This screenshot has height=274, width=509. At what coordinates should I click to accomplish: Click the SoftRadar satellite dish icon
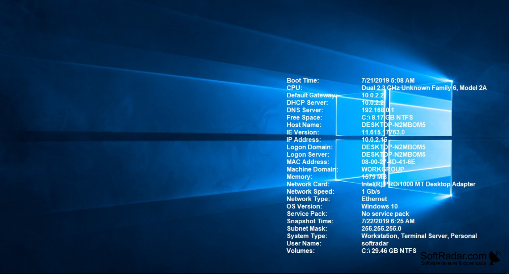[495, 258]
